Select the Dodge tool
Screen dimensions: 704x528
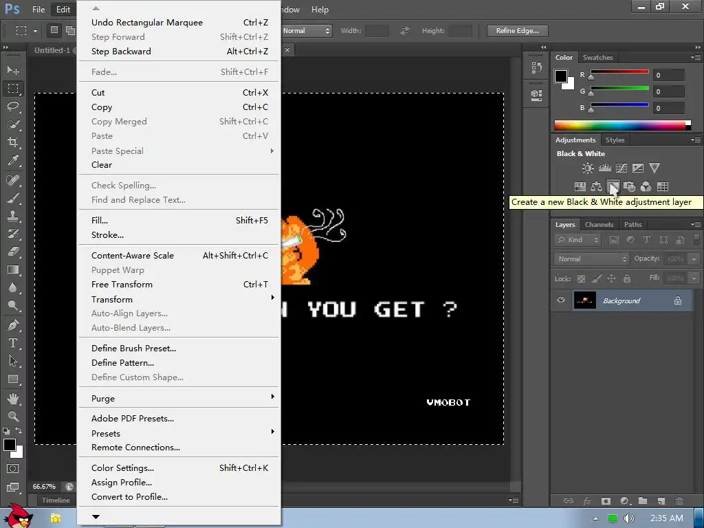[13, 306]
